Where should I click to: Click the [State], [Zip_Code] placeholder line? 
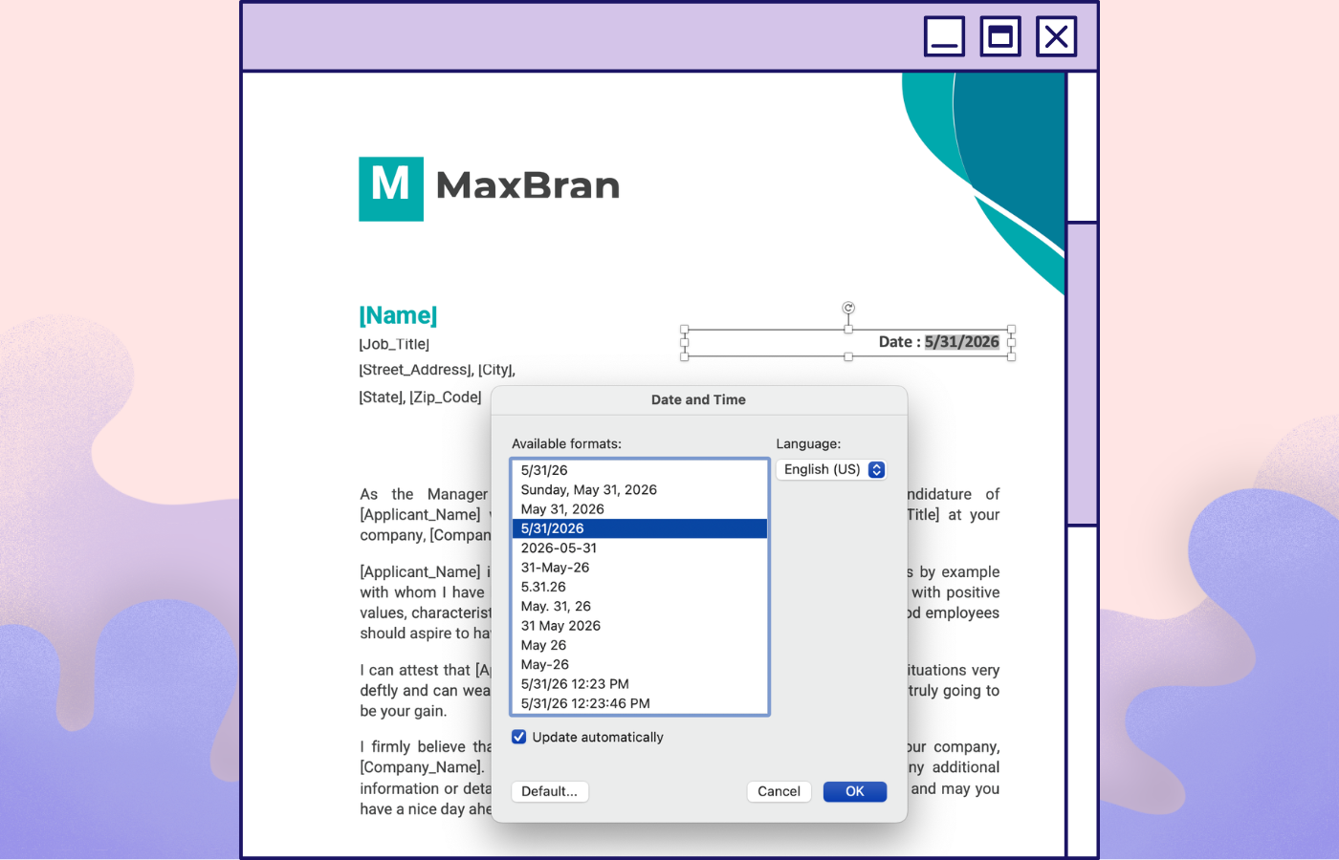click(x=421, y=397)
